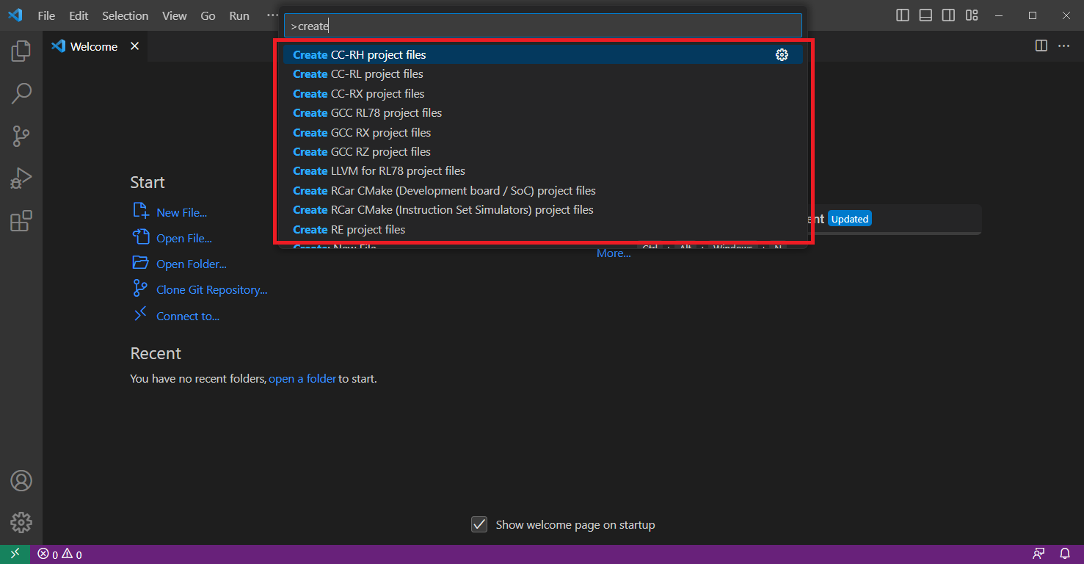Select Create GCC RZ project files
Screen dimensions: 1084x564
point(542,152)
